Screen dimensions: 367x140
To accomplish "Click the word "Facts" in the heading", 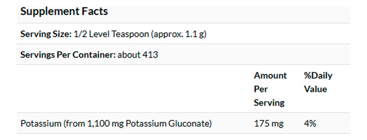I will [x=96, y=11].
